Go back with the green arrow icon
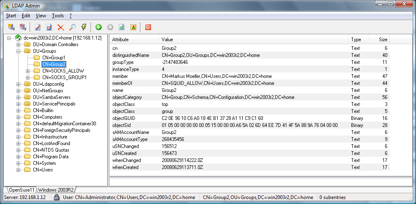Viewport: 416px width, 204px height. (x=99, y=27)
